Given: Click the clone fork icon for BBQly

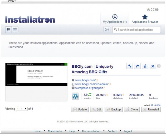Looking at the screenshot, I should 145,66.
